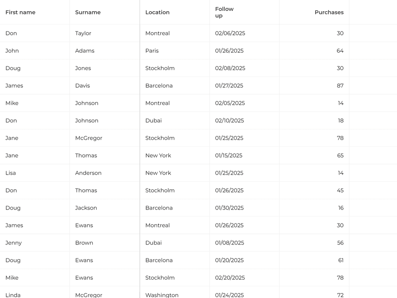
Task: Sort the table by Location header
Action: (157, 12)
